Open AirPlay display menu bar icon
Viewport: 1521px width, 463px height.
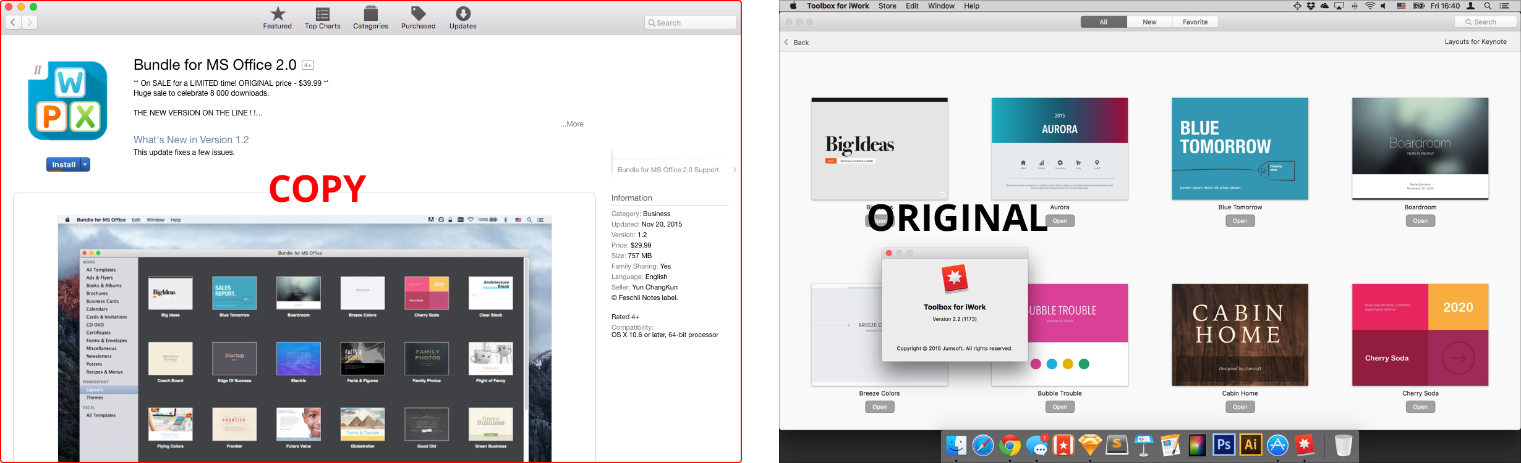(x=1339, y=6)
